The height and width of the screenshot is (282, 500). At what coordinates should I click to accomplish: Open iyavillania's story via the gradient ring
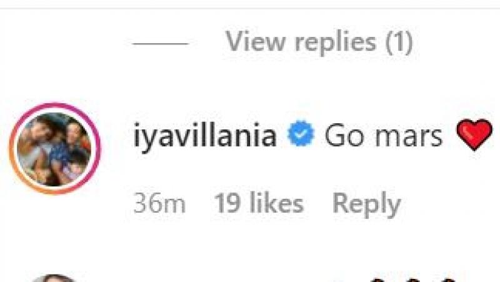coord(54,148)
